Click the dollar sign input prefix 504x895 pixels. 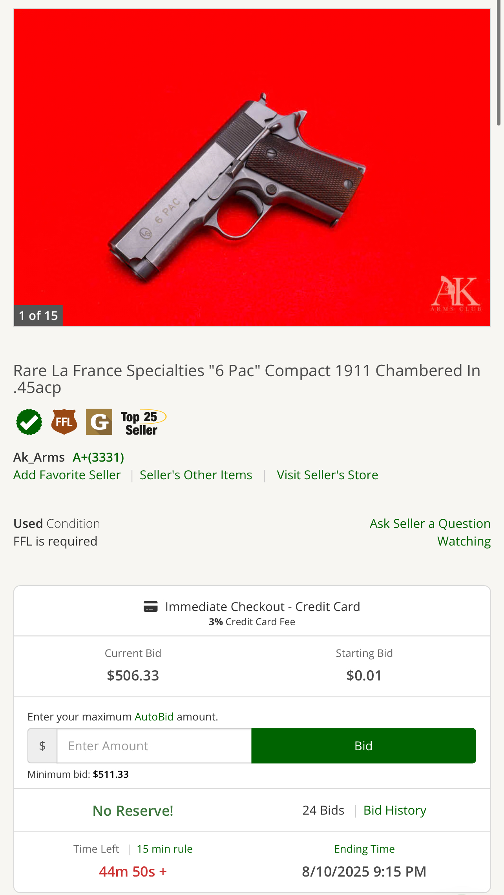tap(42, 746)
